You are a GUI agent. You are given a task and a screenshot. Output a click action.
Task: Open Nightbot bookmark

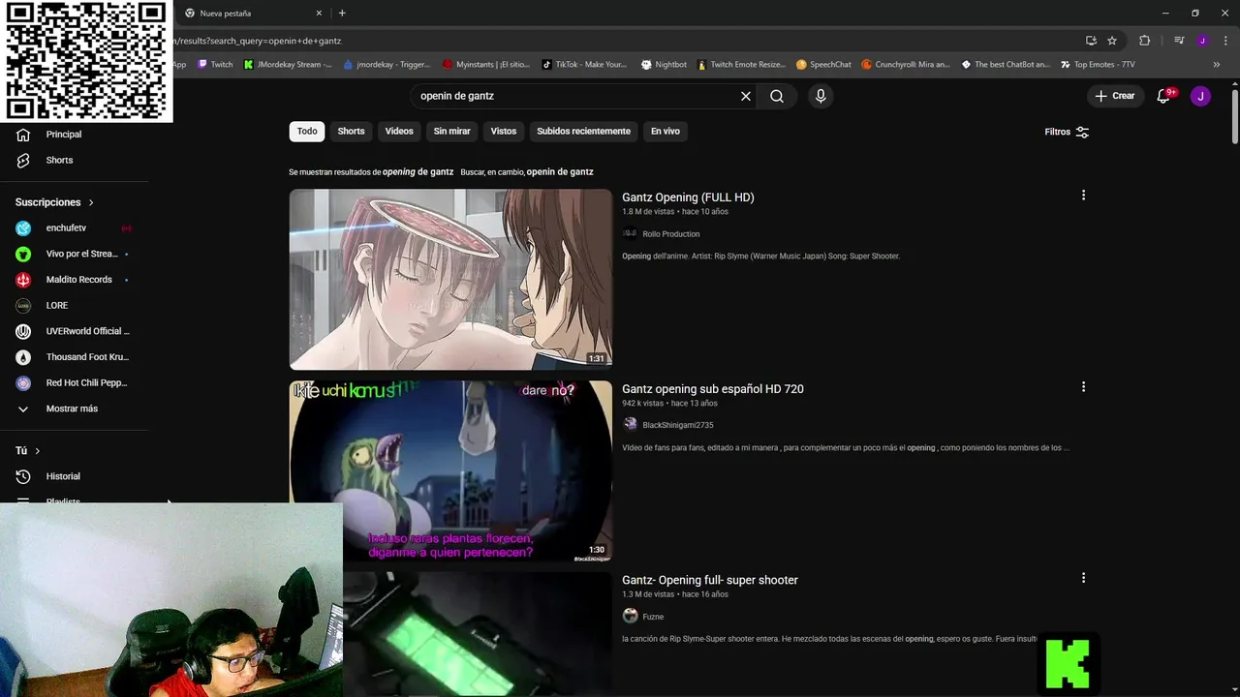(x=664, y=65)
